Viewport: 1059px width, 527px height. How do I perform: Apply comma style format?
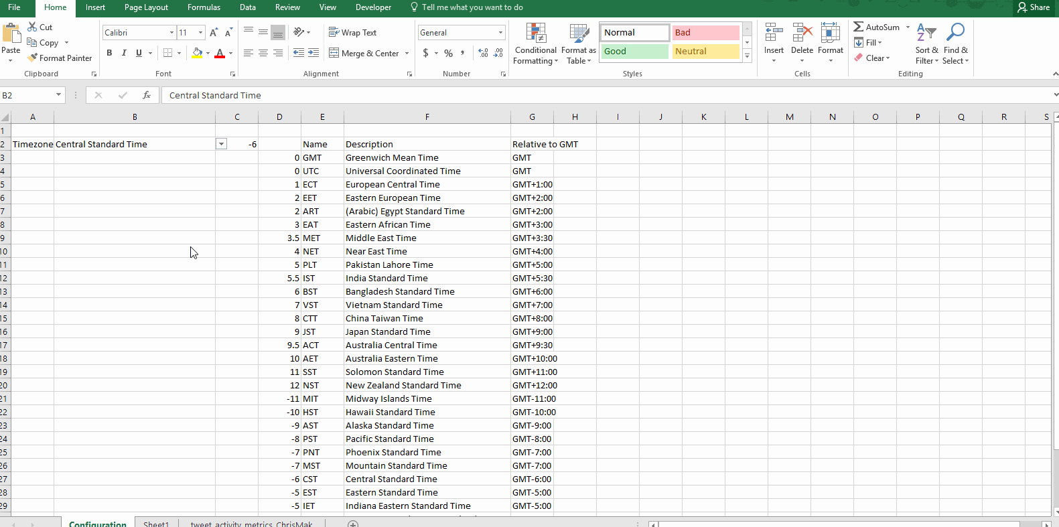pos(463,53)
